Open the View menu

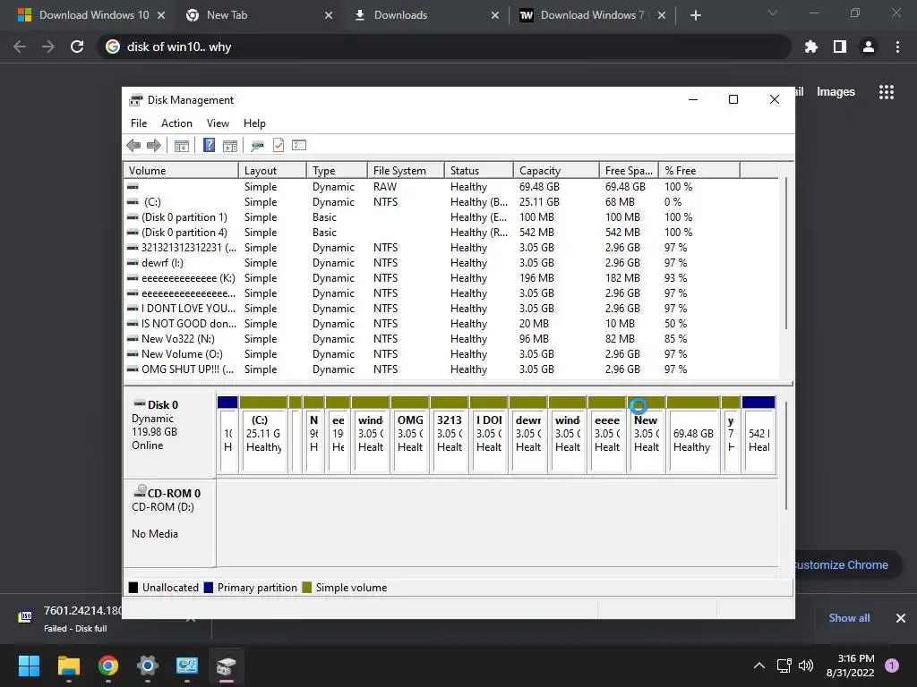coord(218,123)
